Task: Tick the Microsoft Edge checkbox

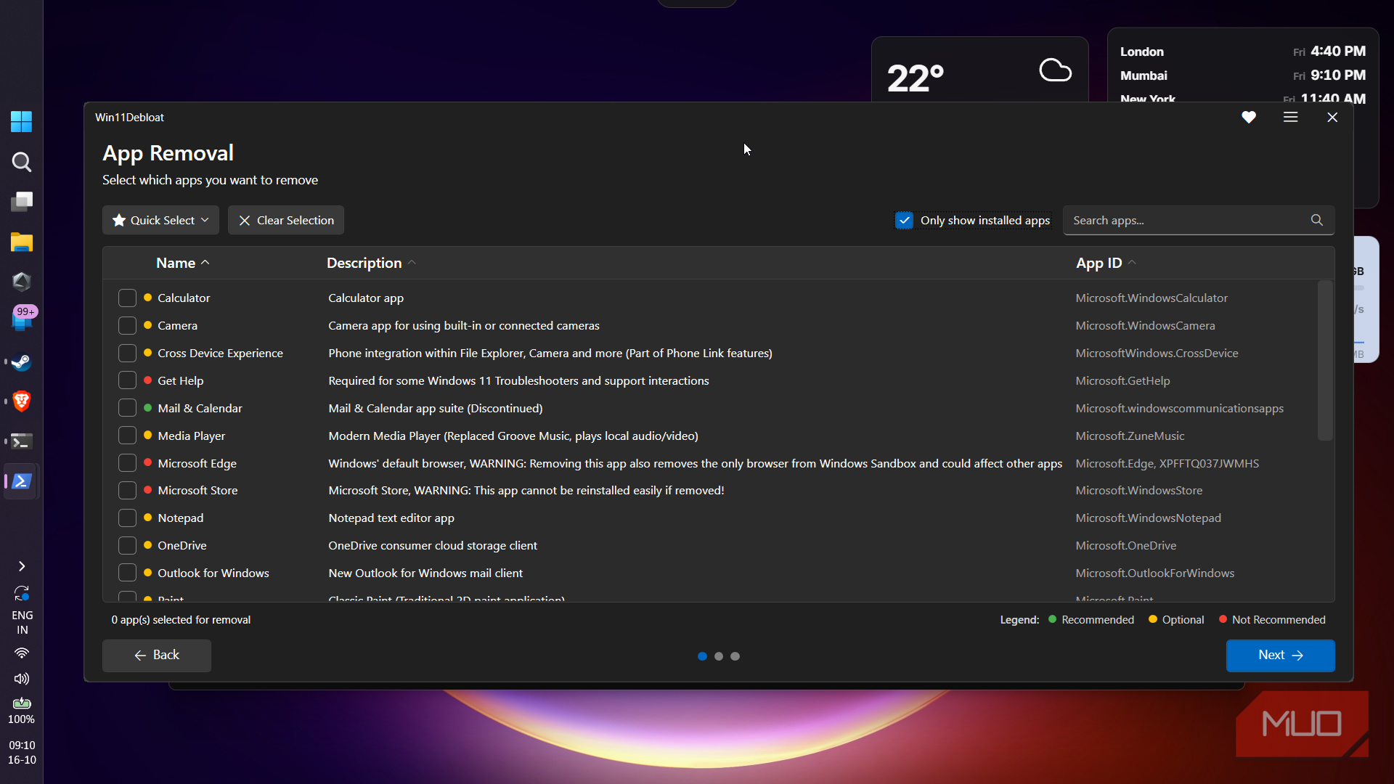Action: point(127,463)
